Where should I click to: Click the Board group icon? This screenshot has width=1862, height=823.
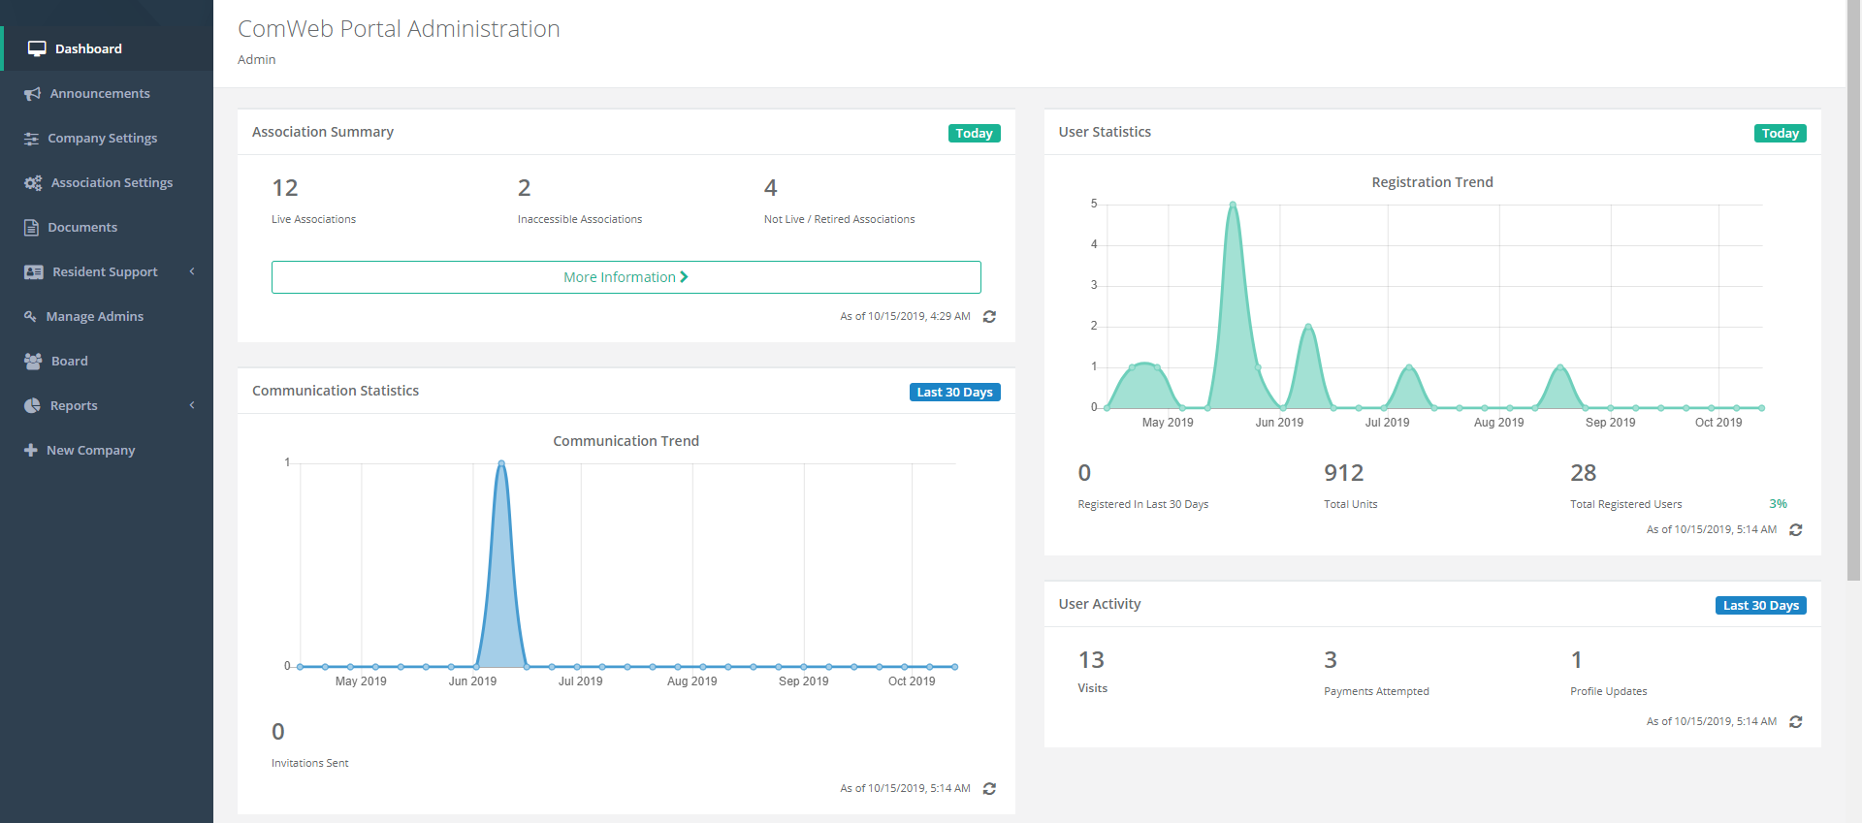coord(33,362)
